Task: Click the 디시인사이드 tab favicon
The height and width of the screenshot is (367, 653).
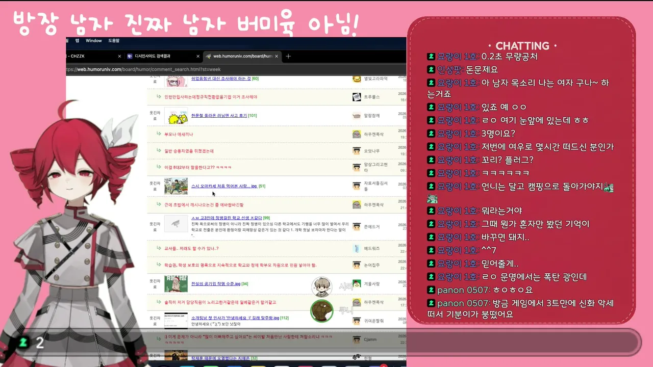Action: [x=130, y=56]
